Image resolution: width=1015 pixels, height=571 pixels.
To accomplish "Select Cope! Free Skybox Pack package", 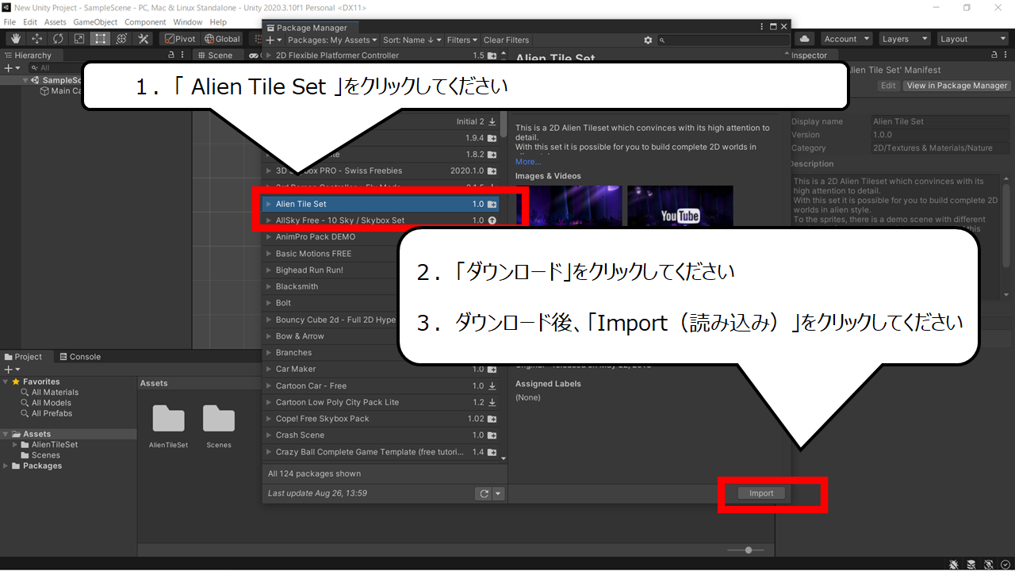I will coord(385,419).
